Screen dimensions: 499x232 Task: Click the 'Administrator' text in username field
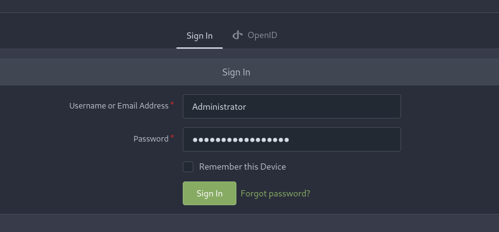219,107
